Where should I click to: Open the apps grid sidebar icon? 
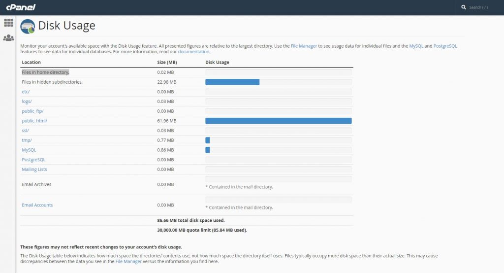[x=8, y=23]
